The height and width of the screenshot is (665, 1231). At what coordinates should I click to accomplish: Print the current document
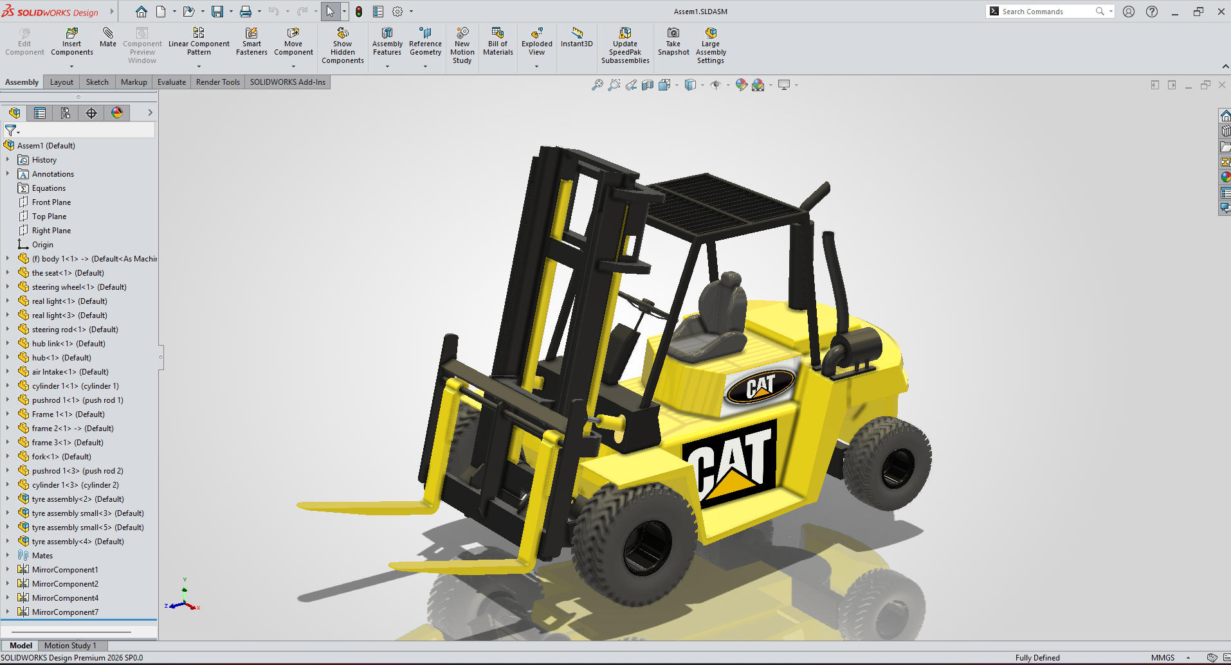click(x=246, y=12)
